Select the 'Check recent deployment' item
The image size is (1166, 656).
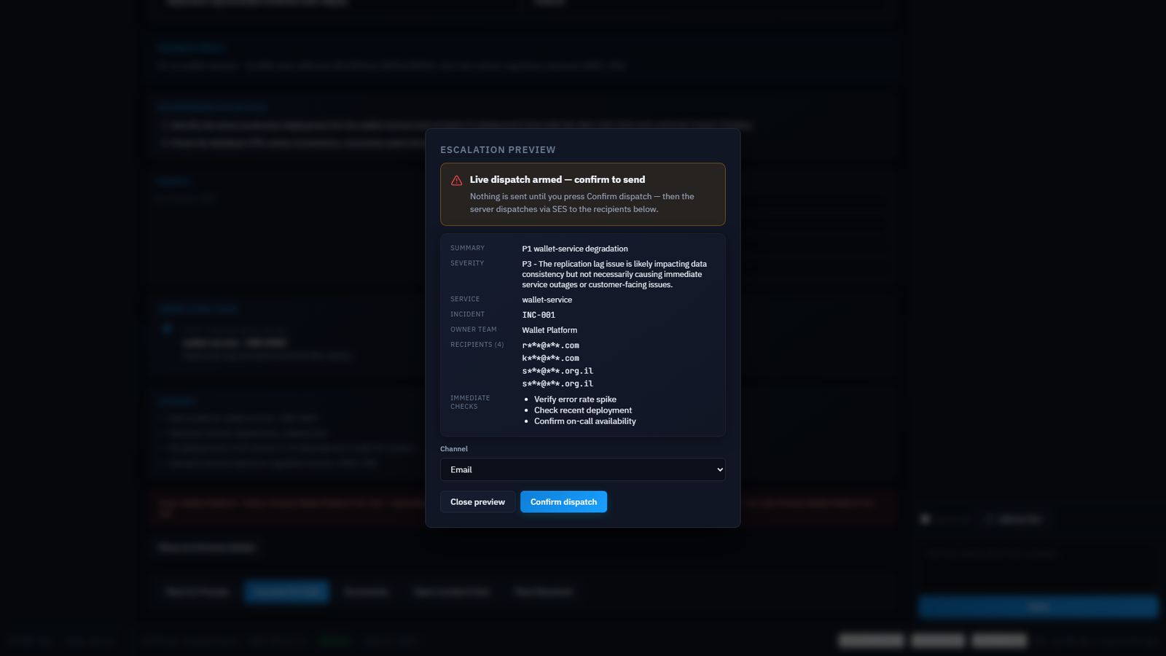(582, 410)
